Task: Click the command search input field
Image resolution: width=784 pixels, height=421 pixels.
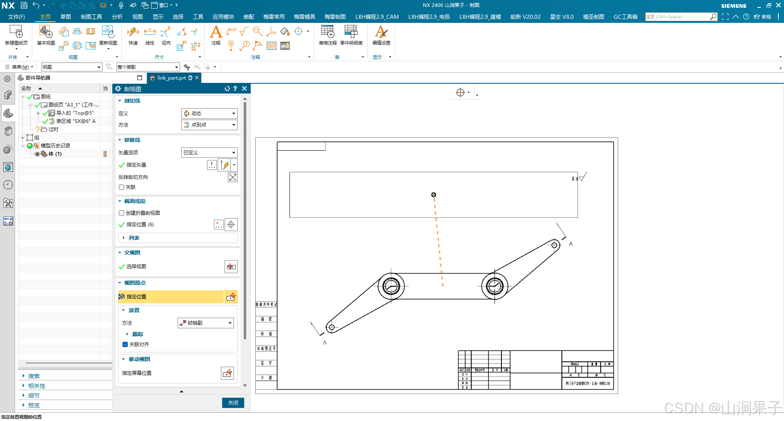Action: tap(677, 17)
